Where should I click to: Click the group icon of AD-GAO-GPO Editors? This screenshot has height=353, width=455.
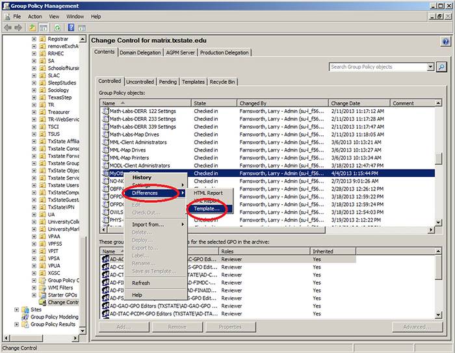(x=105, y=306)
